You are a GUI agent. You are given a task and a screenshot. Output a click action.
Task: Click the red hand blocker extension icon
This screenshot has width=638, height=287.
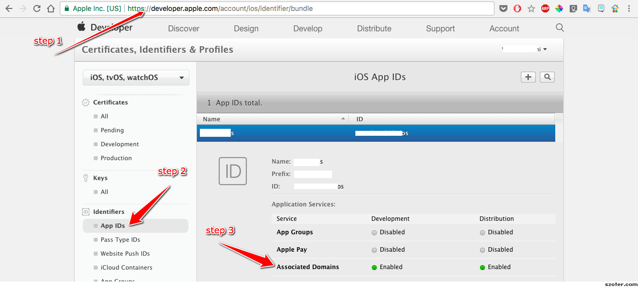(517, 8)
